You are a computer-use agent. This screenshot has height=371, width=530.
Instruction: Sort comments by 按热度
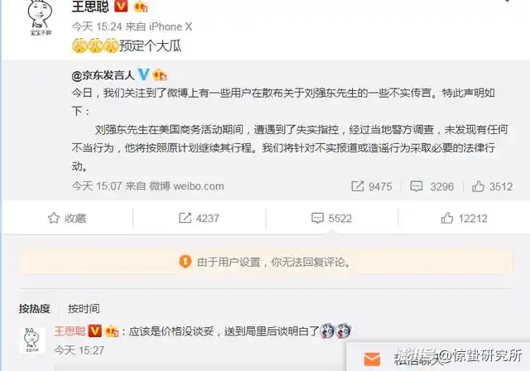click(x=35, y=309)
